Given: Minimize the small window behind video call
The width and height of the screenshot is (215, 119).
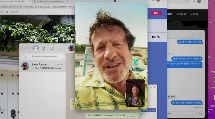Looking at the screenshot, I should click(150, 87).
